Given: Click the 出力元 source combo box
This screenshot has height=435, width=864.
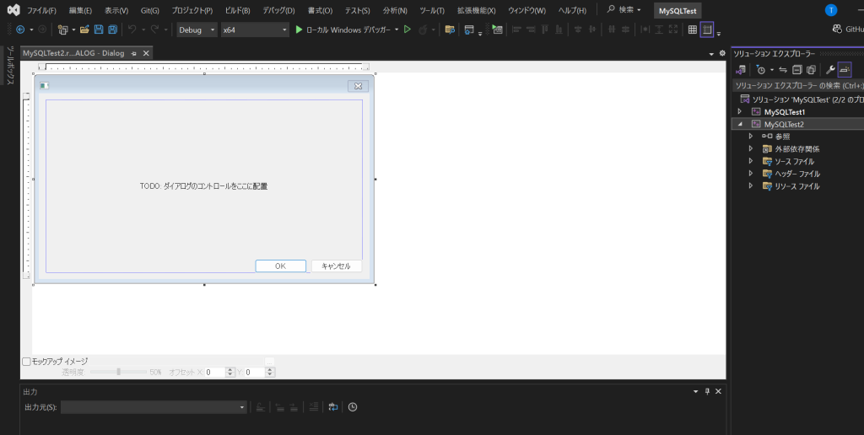Looking at the screenshot, I should coord(154,407).
